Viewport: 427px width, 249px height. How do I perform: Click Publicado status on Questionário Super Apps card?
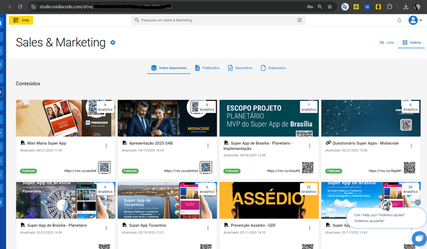click(x=334, y=171)
